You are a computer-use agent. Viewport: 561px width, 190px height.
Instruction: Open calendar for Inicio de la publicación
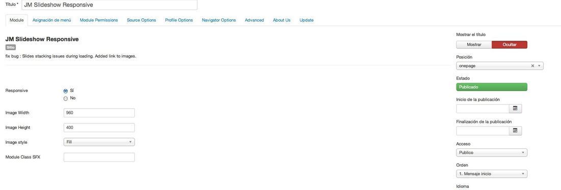515,109
